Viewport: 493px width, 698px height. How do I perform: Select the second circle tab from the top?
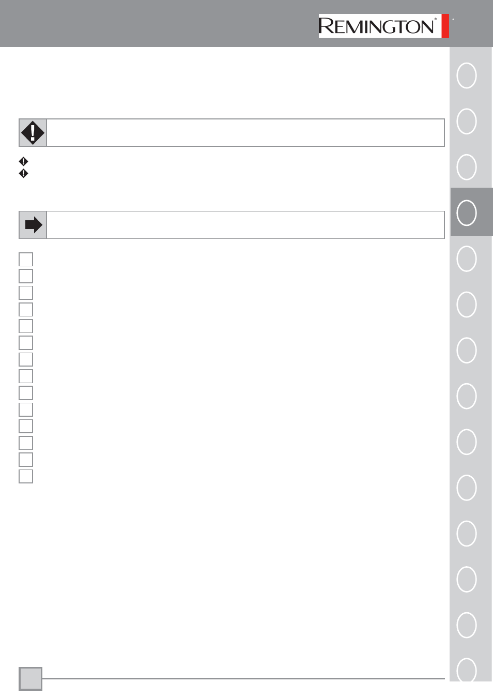tap(467, 121)
